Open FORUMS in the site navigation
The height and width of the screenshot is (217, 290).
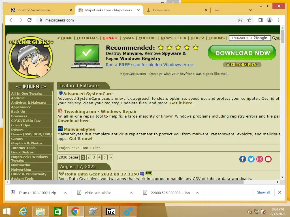click(217, 38)
